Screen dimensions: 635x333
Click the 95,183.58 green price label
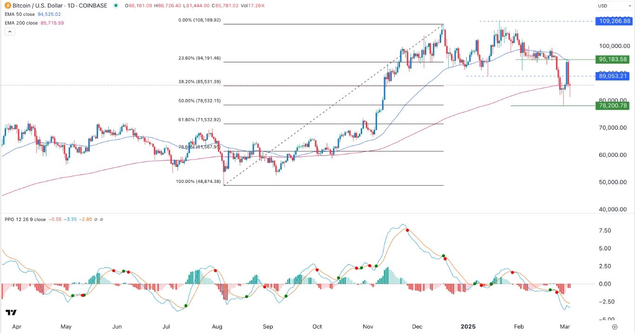pyautogui.click(x=612, y=60)
